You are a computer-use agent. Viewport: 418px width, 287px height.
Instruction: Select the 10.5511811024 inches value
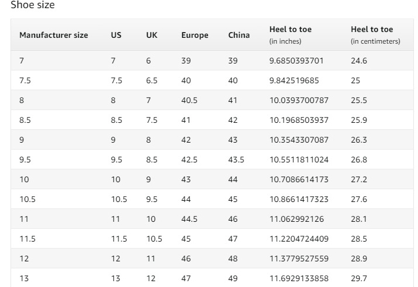pos(299,160)
